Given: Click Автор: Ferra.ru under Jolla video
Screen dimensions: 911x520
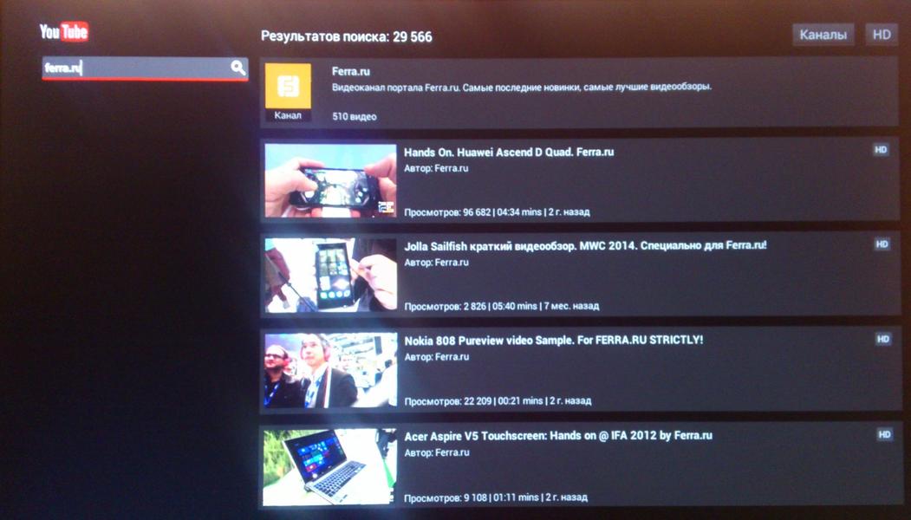Looking at the screenshot, I should tap(436, 263).
